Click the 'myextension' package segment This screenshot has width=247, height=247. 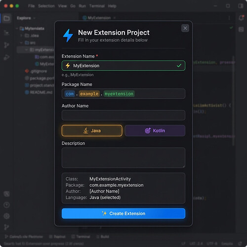119,94
